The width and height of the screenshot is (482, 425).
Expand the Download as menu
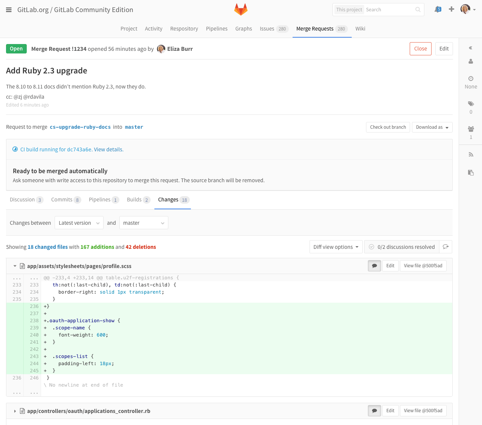click(432, 127)
